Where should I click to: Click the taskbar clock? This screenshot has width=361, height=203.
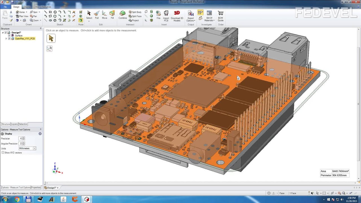click(351, 199)
